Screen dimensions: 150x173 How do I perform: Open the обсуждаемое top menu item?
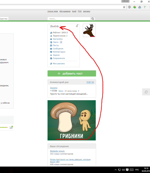point(65,11)
